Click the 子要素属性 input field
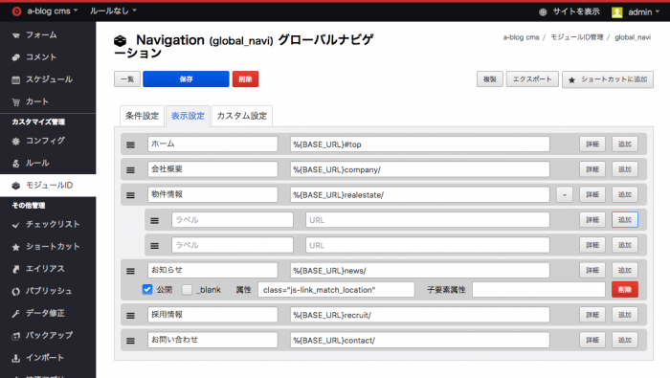 tap(539, 290)
